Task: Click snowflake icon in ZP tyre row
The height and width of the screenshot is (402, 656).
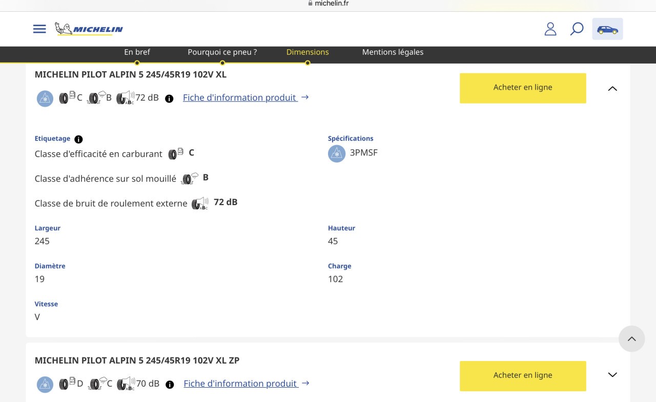Action: [45, 384]
